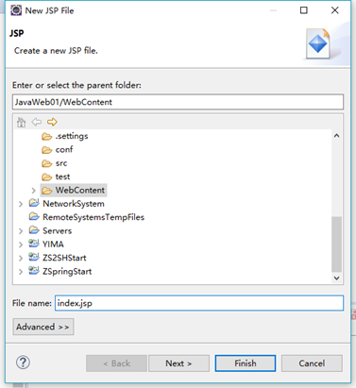Click the WebContent folder icon
356x388 pixels.
47,191
